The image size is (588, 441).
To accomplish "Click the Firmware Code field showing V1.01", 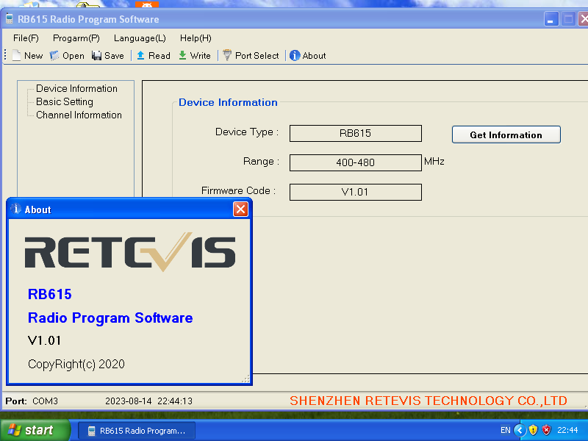I will coord(355,192).
